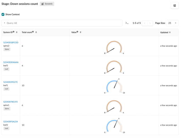Open system 52540078E1F0 link
The image size is (181, 138).
pyautogui.click(x=10, y=102)
